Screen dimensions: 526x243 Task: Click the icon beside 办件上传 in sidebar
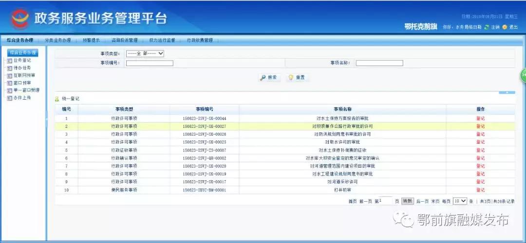click(x=10, y=98)
